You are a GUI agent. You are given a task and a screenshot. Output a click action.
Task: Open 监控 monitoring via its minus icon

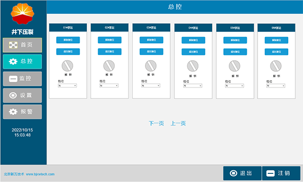click(13, 79)
